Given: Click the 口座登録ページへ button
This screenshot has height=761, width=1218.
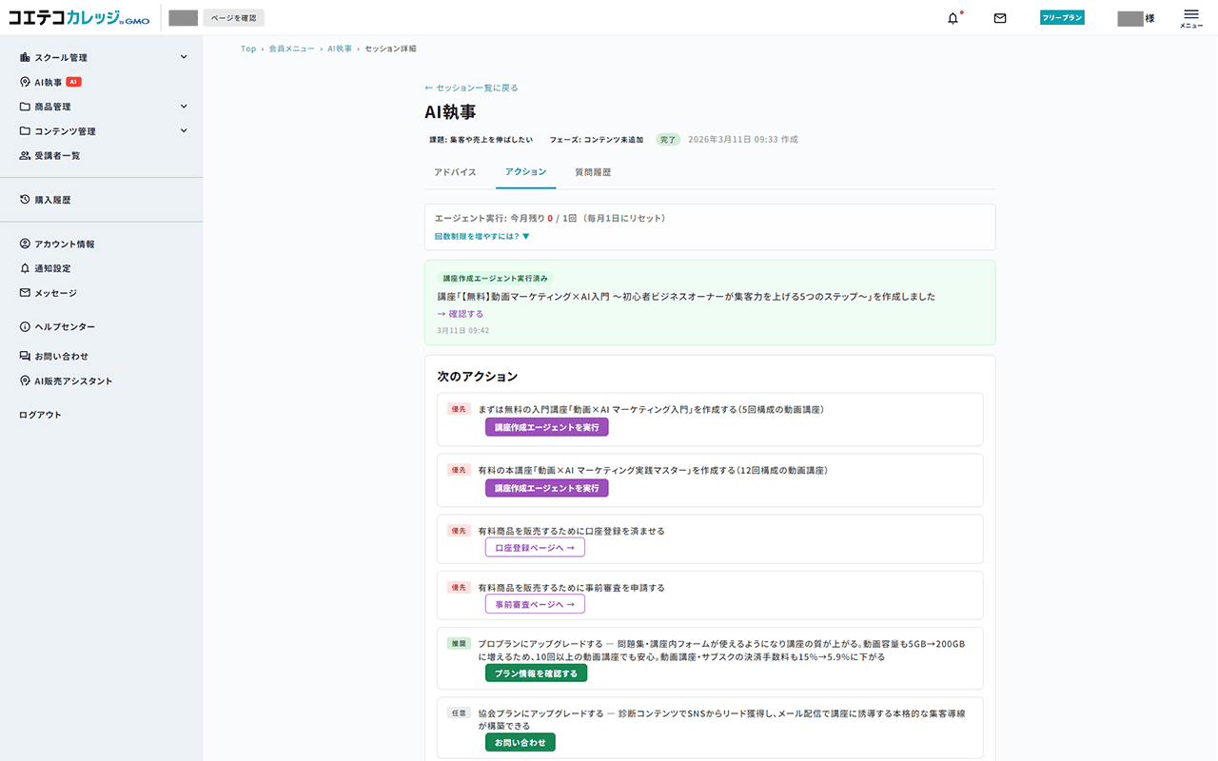Looking at the screenshot, I should pyautogui.click(x=535, y=548).
